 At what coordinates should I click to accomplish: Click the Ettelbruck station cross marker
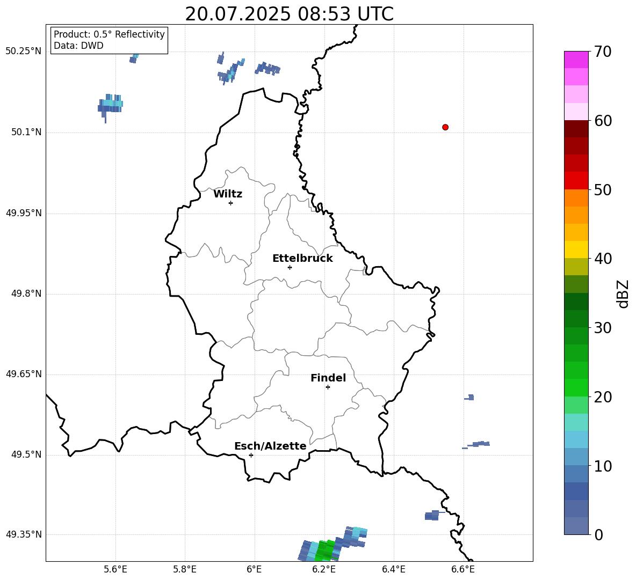click(290, 267)
